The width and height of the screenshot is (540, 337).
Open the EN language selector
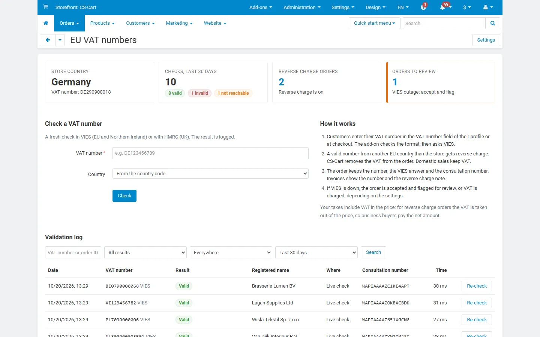point(403,7)
